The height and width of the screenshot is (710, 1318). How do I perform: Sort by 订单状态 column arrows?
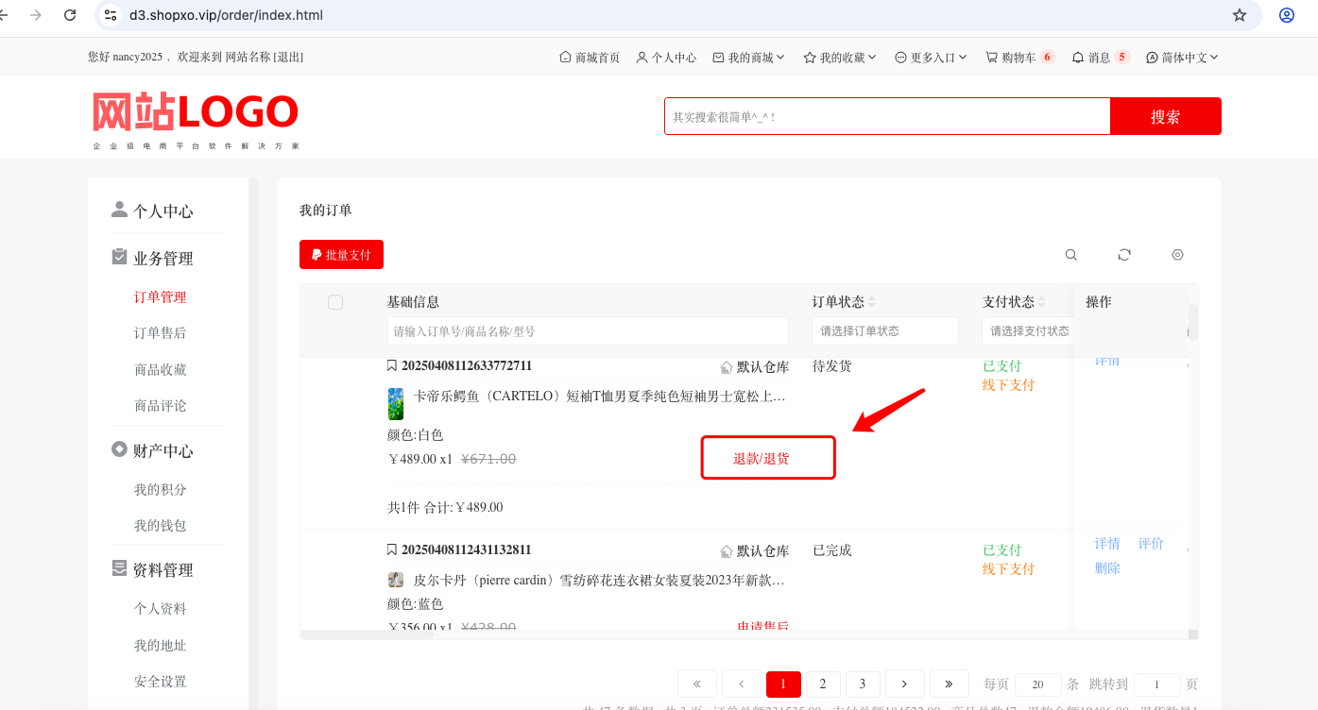click(872, 302)
